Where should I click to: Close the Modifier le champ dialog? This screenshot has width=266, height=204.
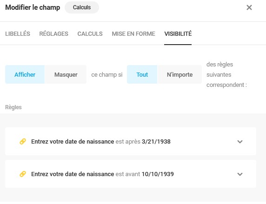[249, 7]
